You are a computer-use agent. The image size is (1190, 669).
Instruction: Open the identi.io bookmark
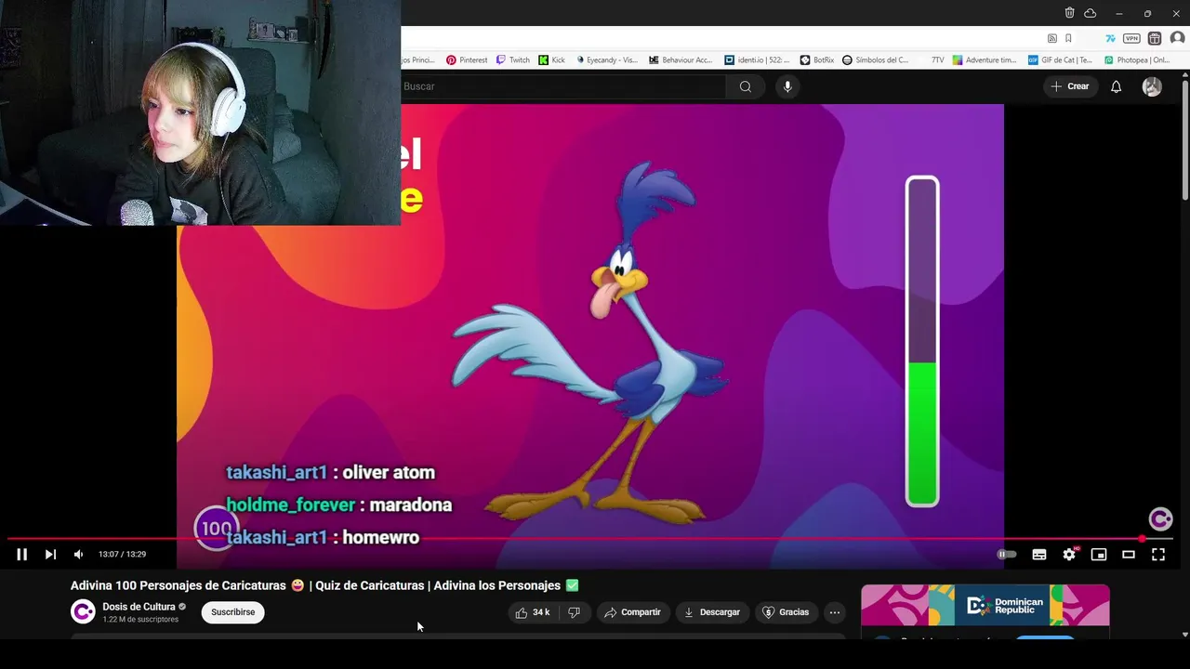pos(758,59)
